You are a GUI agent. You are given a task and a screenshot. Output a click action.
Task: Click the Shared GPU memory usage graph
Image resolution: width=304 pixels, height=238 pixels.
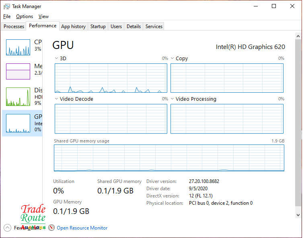(x=169, y=158)
